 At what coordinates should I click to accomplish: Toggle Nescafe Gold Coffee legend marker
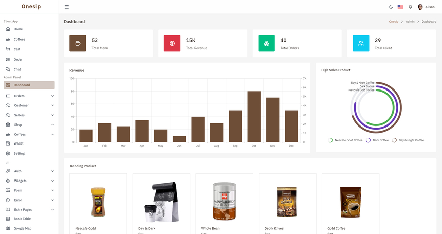click(330, 140)
